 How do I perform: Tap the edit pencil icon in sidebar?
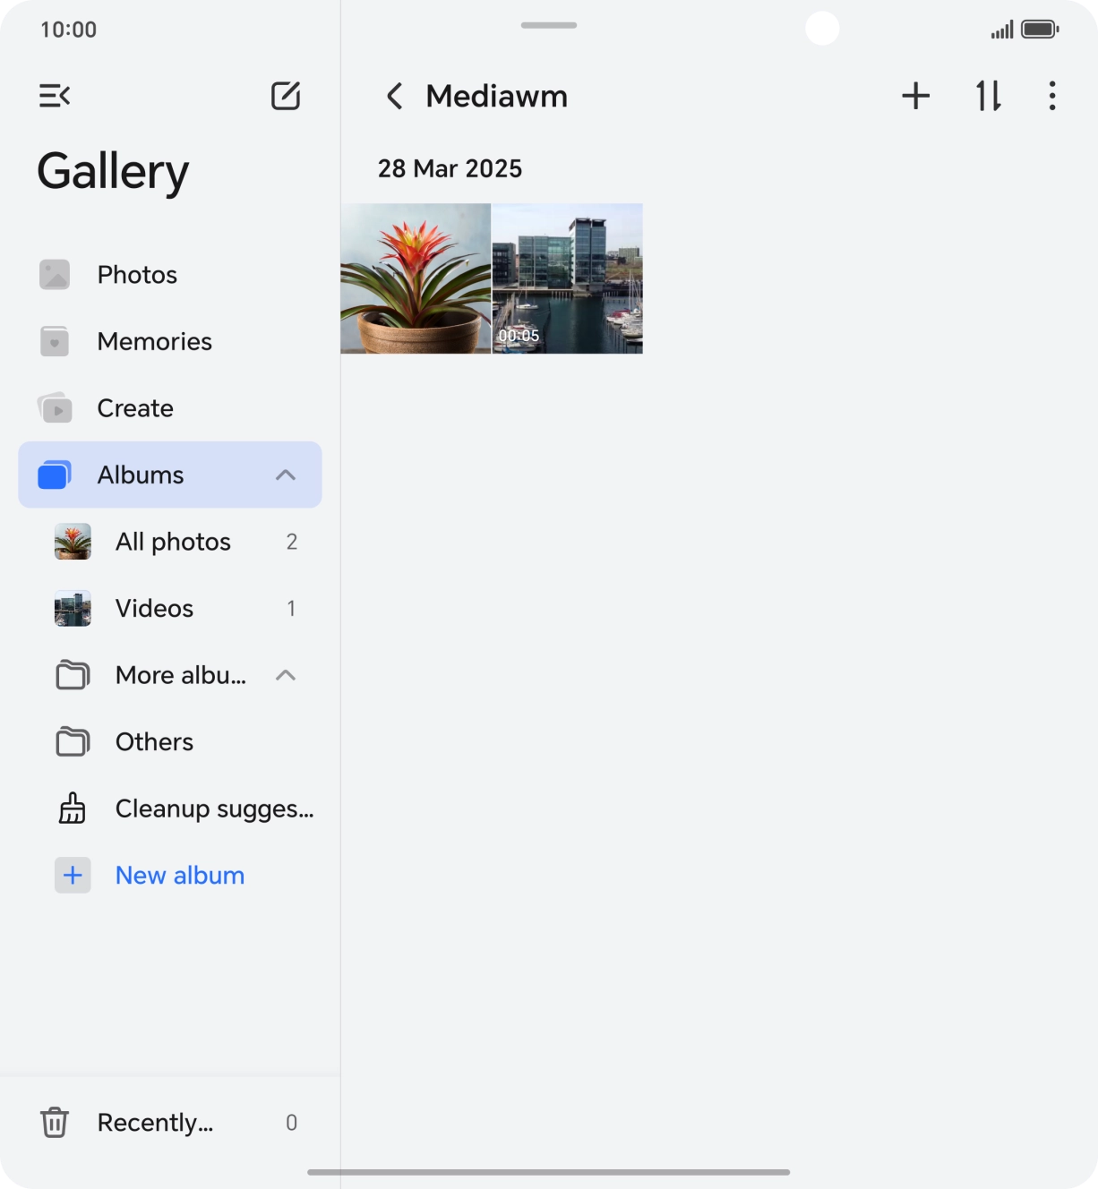tap(286, 96)
